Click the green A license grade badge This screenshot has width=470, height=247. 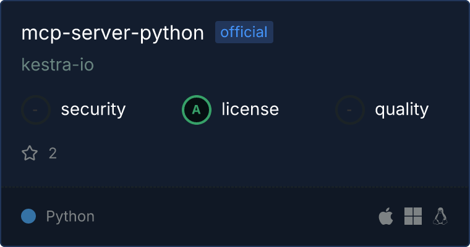click(197, 110)
